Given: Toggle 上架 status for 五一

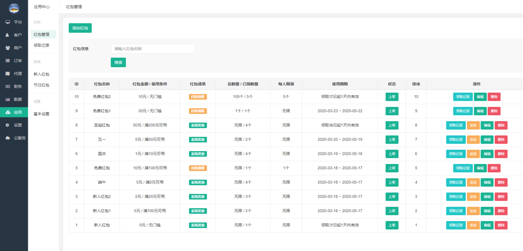Looking at the screenshot, I should tap(392, 140).
